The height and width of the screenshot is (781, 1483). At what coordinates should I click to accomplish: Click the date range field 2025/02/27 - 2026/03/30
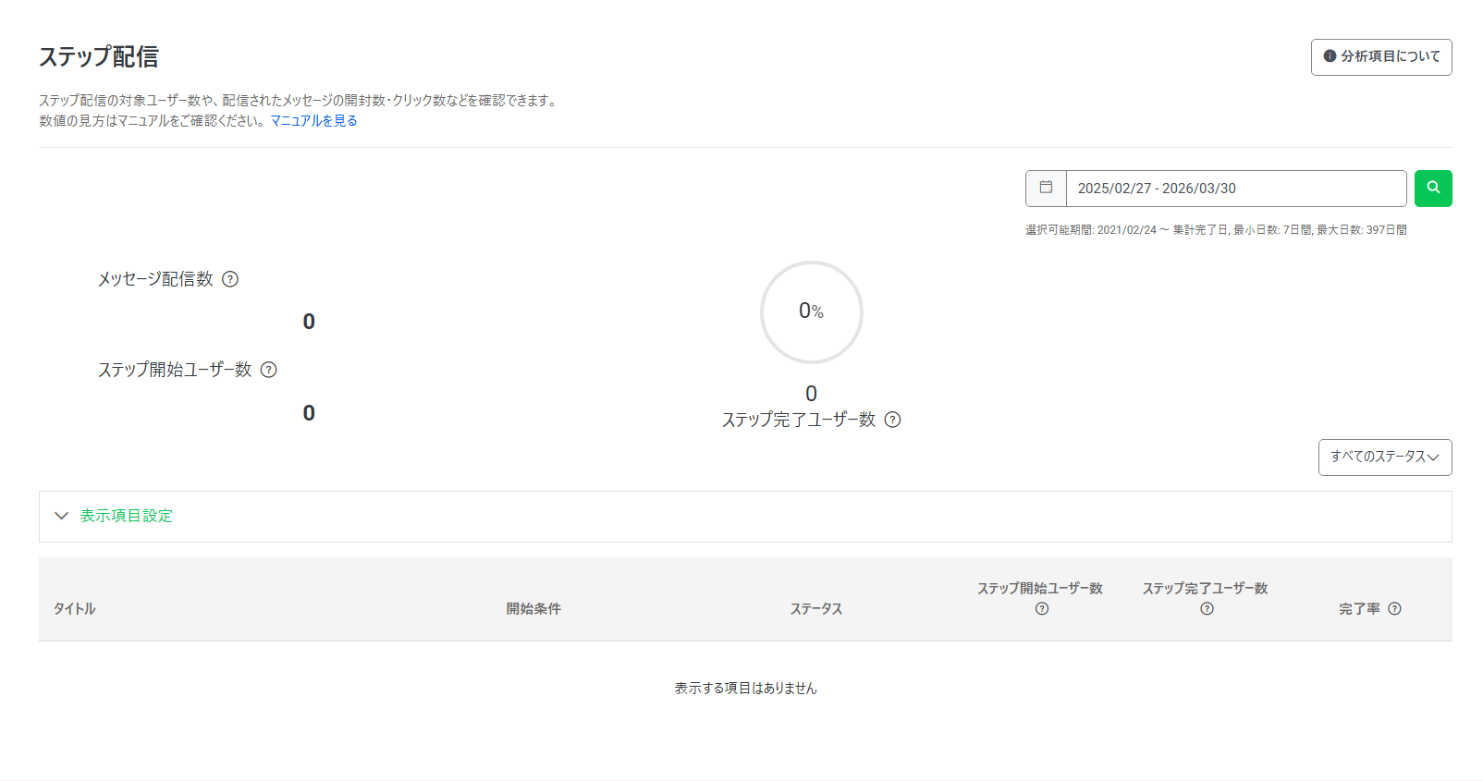1235,189
